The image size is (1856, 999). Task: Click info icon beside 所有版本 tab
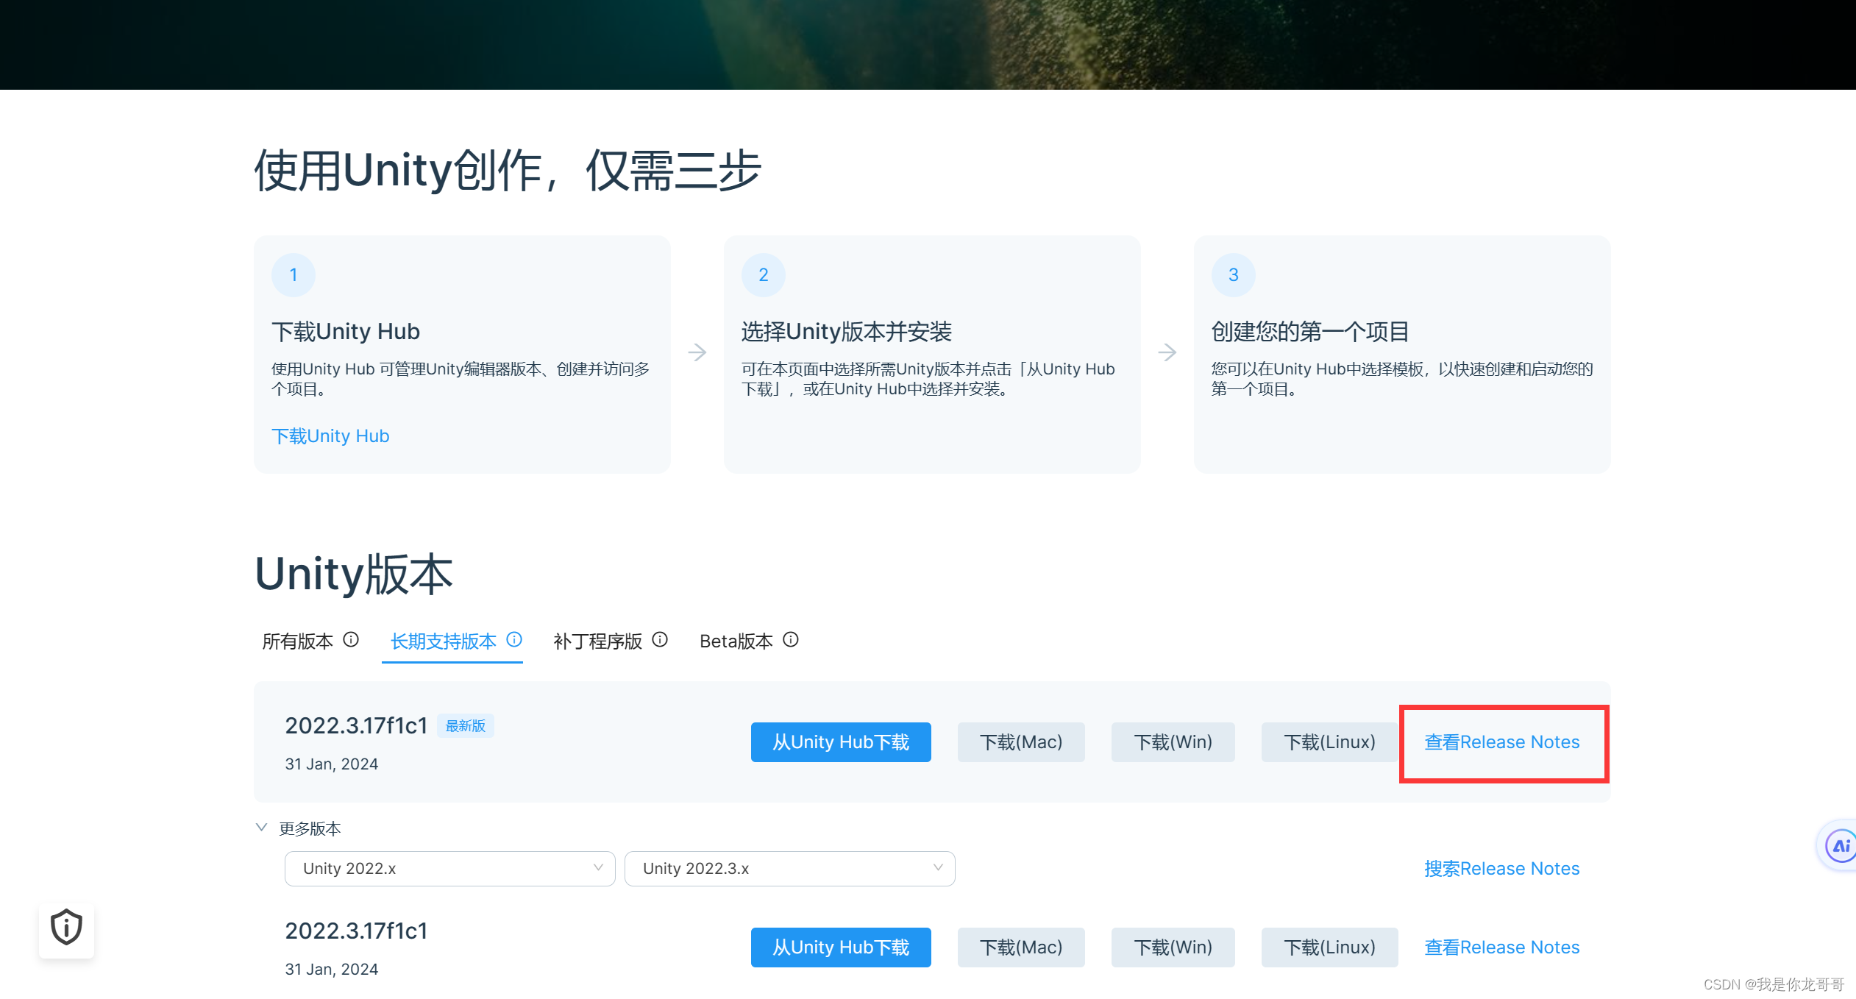[x=351, y=639]
